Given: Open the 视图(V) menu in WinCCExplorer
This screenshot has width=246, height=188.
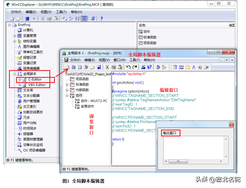Looking at the screenshot, I should (45, 12).
